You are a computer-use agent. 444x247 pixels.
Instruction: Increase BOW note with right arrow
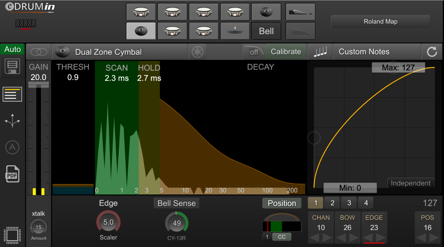coord(354,238)
